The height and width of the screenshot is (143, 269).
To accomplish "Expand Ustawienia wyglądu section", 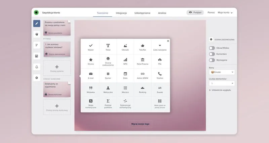I will (220, 90).
